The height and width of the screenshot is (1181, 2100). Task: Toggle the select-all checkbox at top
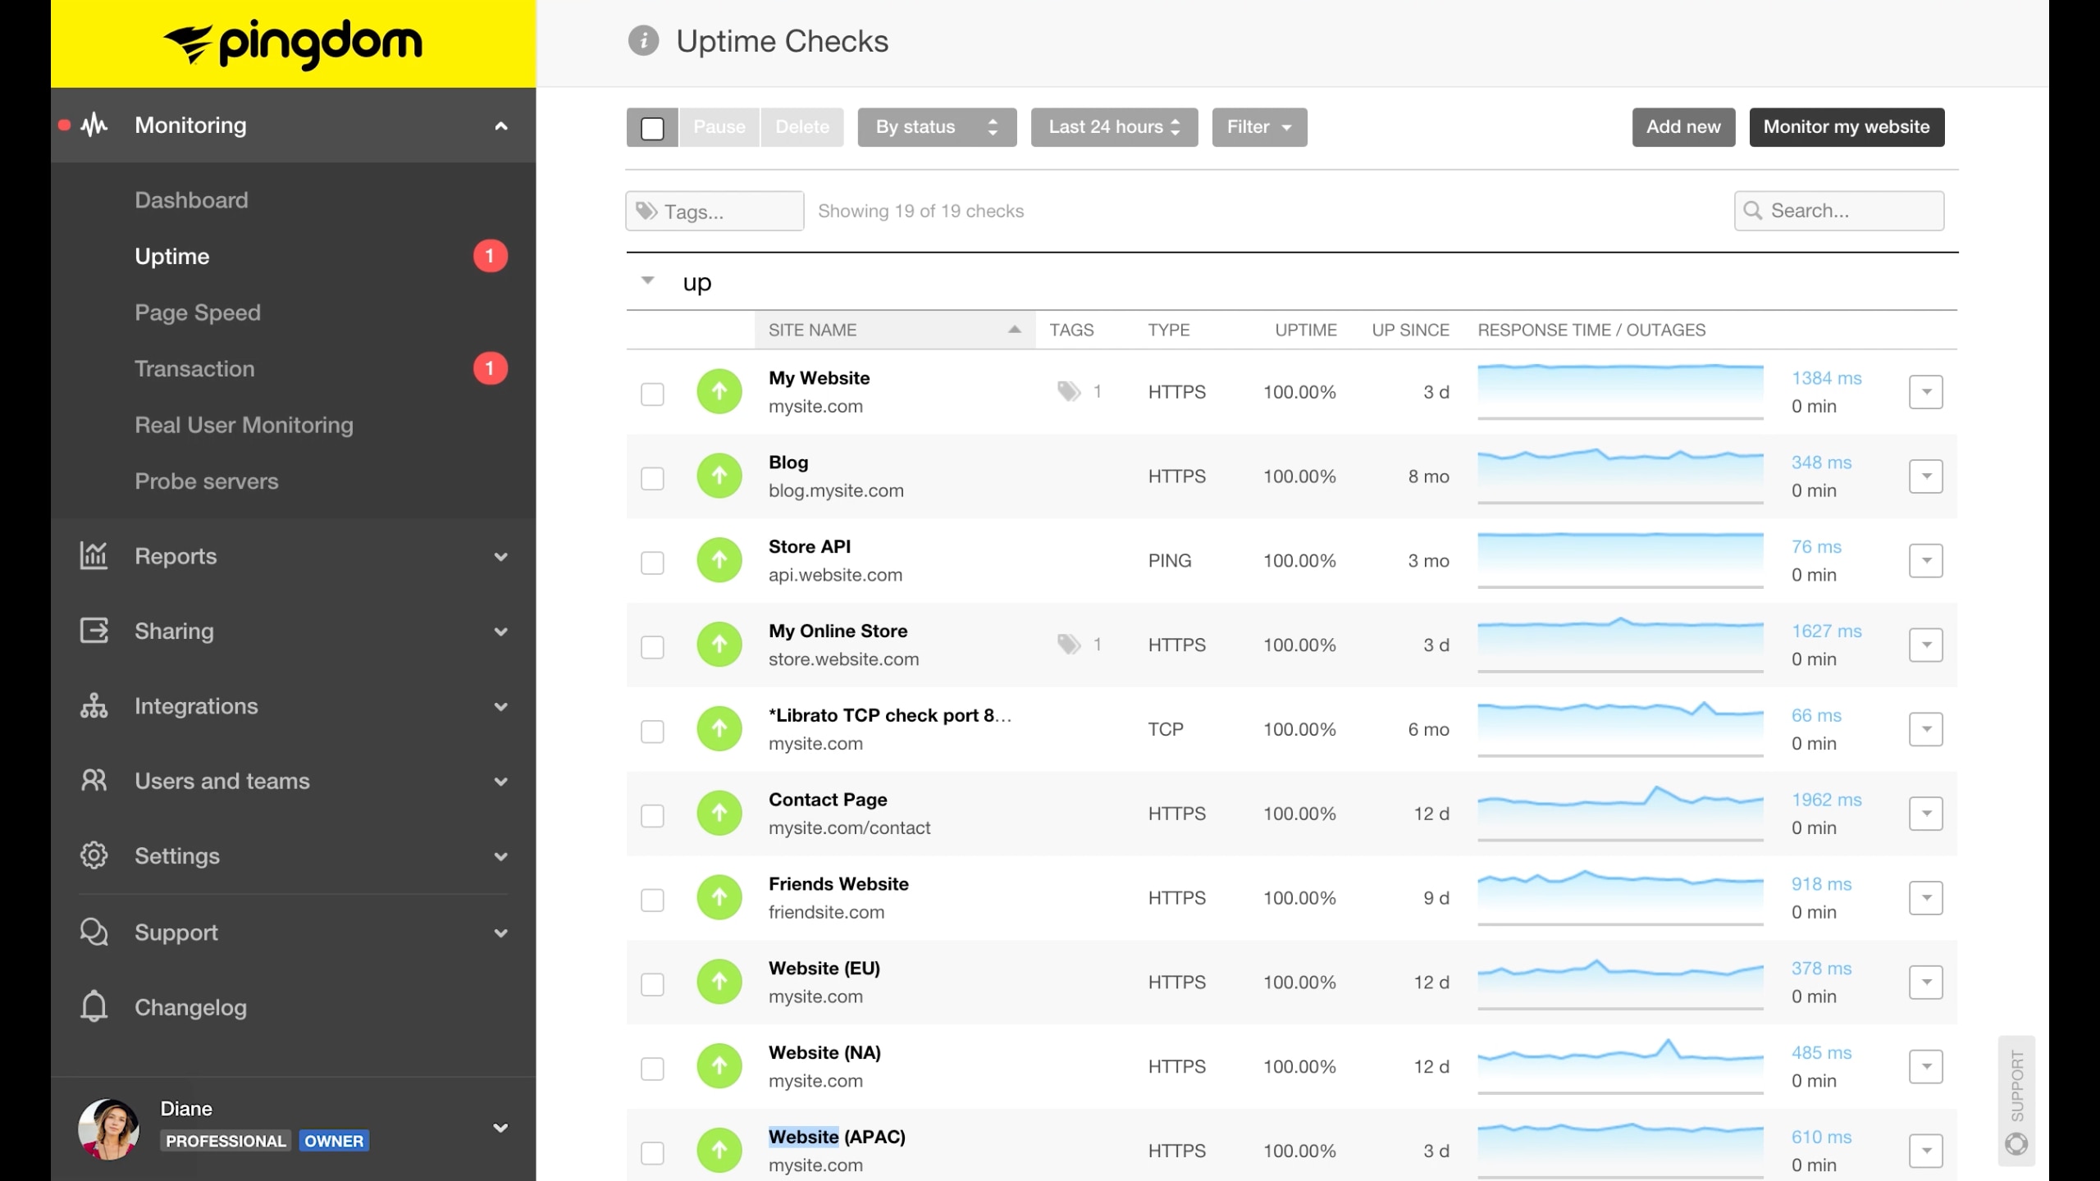(x=652, y=127)
